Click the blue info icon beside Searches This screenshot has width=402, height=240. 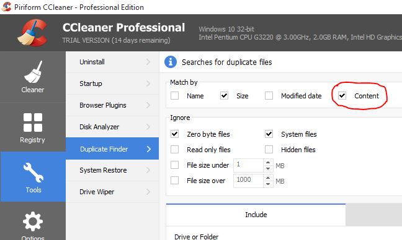coord(171,62)
